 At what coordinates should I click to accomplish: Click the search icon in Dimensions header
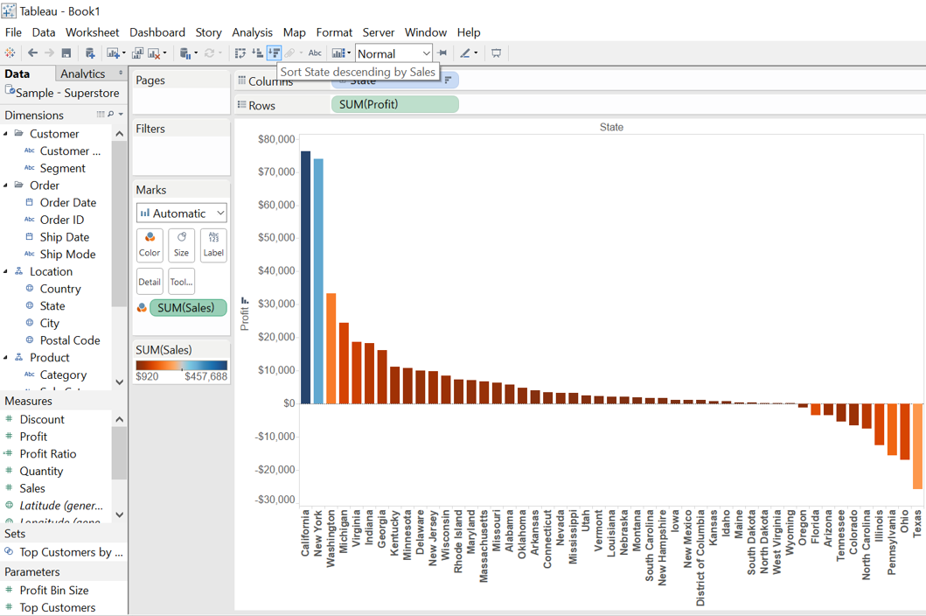(111, 115)
